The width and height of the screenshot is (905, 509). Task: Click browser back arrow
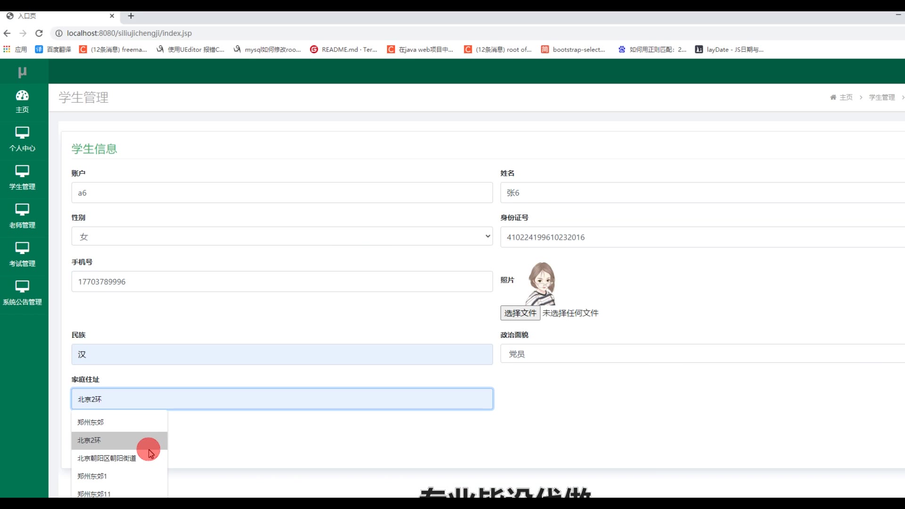[7, 33]
